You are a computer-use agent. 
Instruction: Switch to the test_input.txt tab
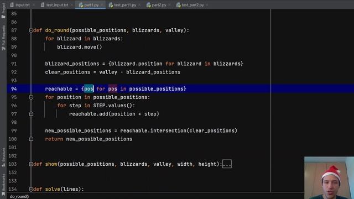pos(54,5)
